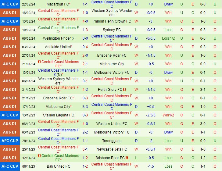Click the +0.5 handicap at Melbourne City, 17/12/23
The height and width of the screenshot is (171, 222).
click(x=151, y=107)
